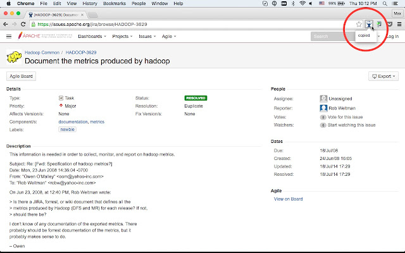Open the macOS Notification Center icon
This screenshot has width=405, height=253.
(x=395, y=3)
